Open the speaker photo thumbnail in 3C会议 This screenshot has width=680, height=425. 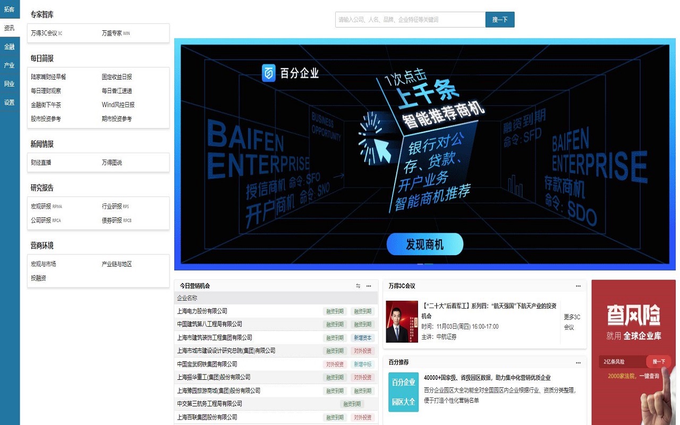click(x=402, y=321)
